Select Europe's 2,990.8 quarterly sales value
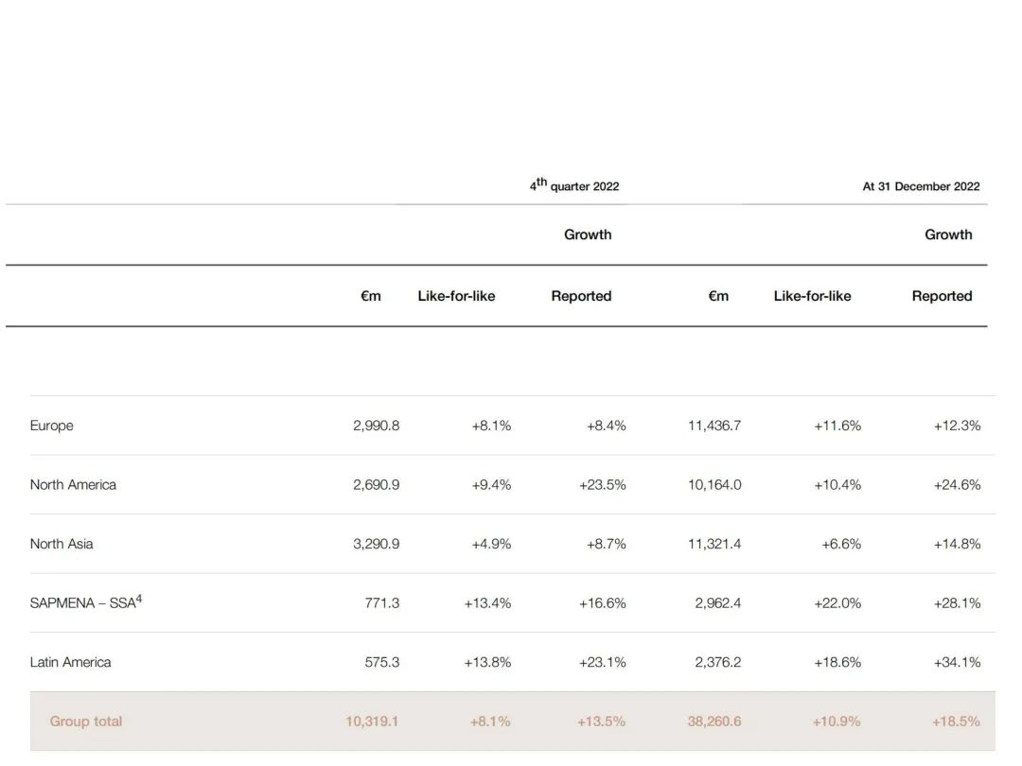1022x766 pixels. pyautogui.click(x=376, y=426)
